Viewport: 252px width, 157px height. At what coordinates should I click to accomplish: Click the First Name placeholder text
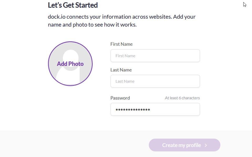125,56
